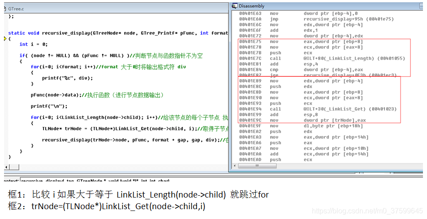Click disassembly row 00401E6F add edx,1
This screenshot has height=219, width=427.
tap(278, 30)
